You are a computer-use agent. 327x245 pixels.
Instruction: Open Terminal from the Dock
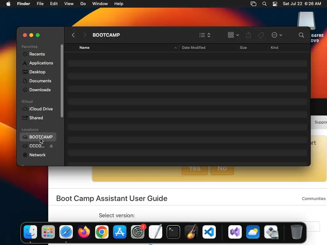[x=173, y=232]
